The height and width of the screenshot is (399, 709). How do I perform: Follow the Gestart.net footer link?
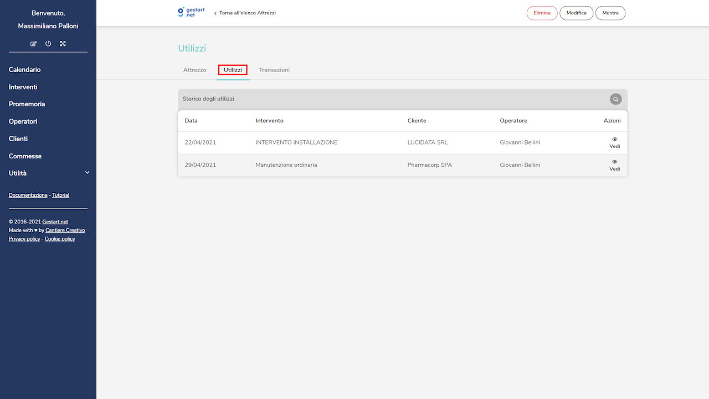(55, 222)
